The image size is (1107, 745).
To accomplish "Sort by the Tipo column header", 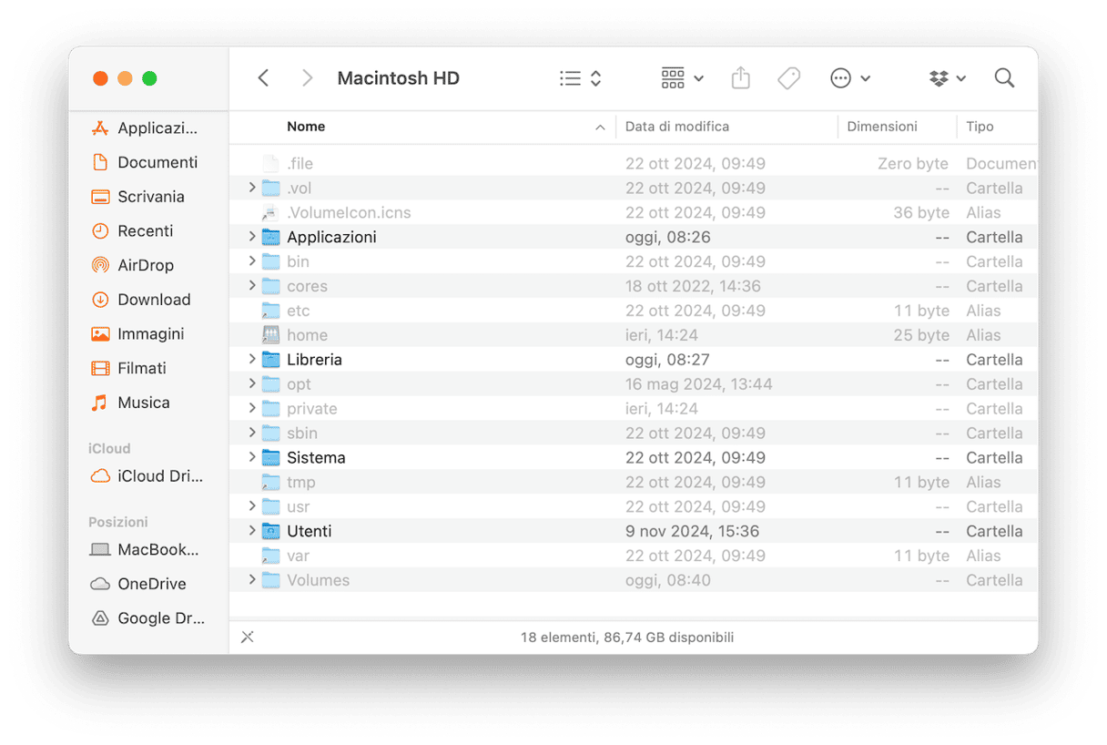I will [x=980, y=127].
